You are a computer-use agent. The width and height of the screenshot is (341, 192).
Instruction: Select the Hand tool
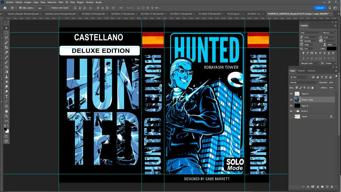pos(6,111)
